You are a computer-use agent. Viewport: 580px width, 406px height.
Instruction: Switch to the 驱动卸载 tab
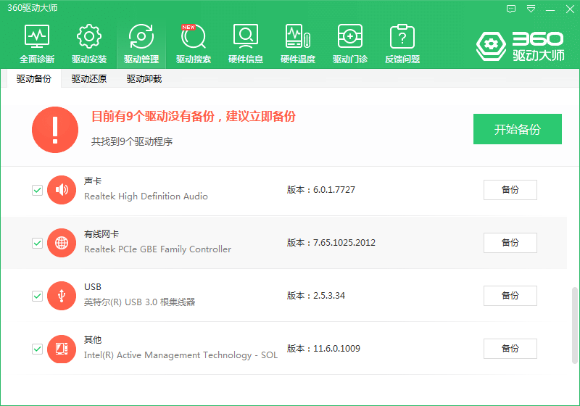[x=144, y=79]
